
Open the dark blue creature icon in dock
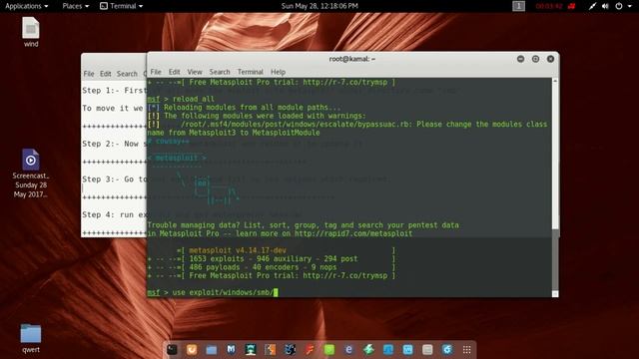coord(290,350)
